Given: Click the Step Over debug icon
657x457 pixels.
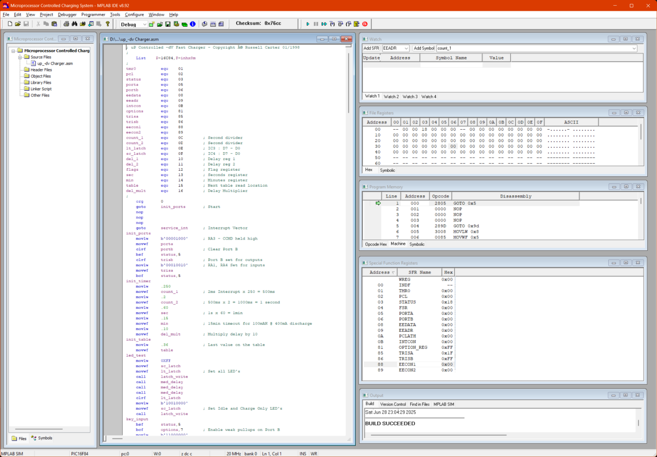Looking at the screenshot, I should (x=340, y=24).
